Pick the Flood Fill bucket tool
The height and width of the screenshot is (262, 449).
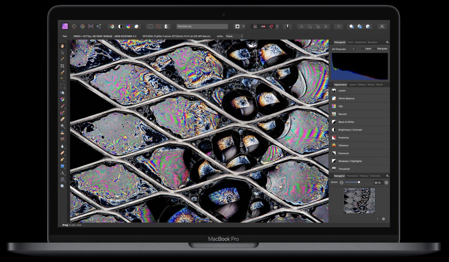62,93
